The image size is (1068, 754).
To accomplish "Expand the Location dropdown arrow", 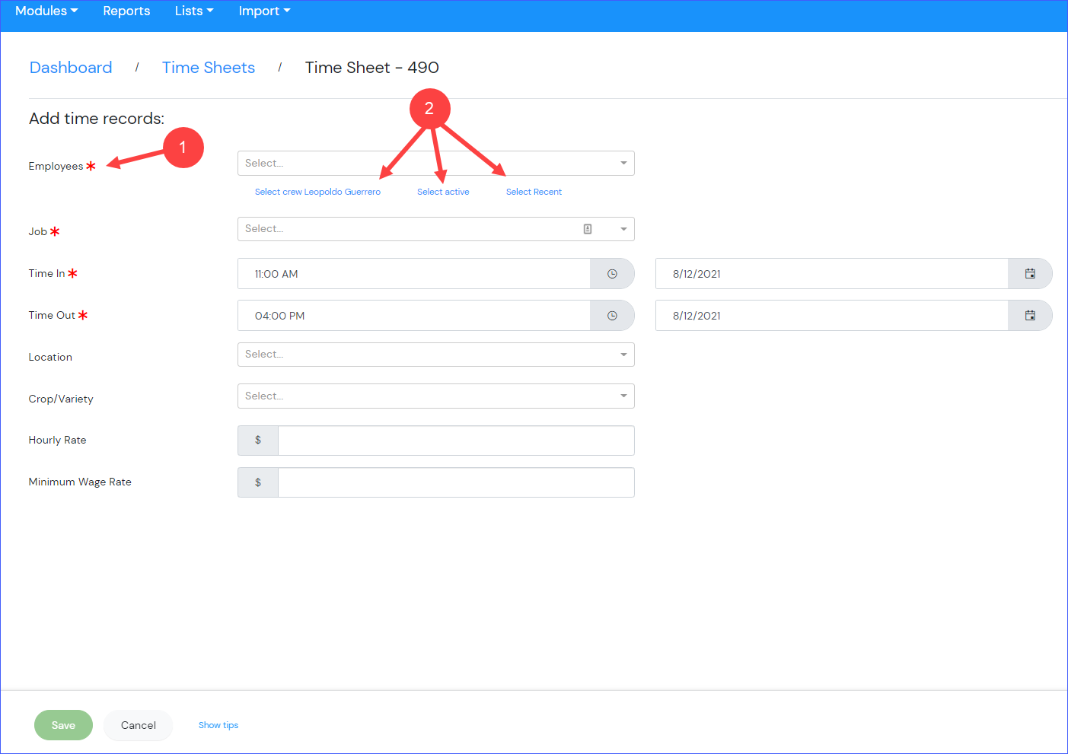I will pyautogui.click(x=623, y=355).
